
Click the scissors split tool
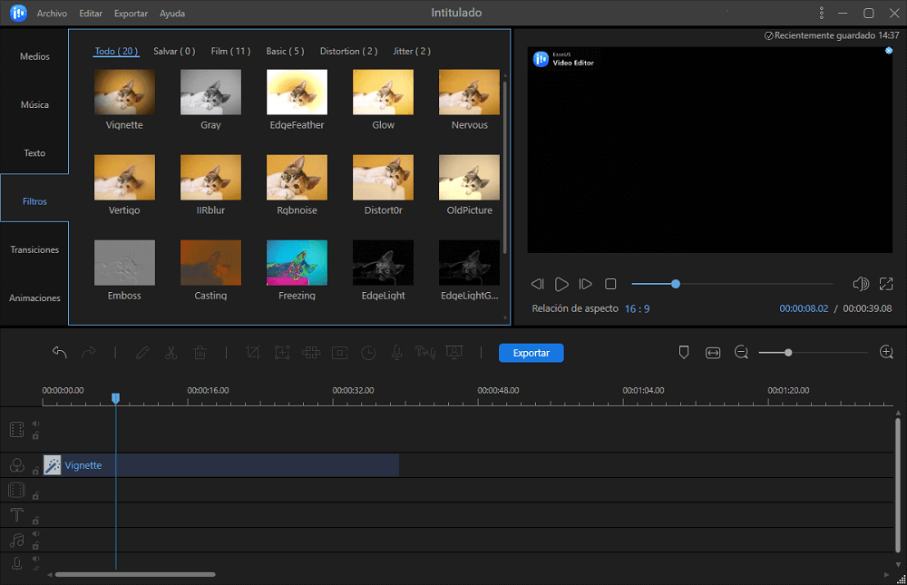click(171, 353)
